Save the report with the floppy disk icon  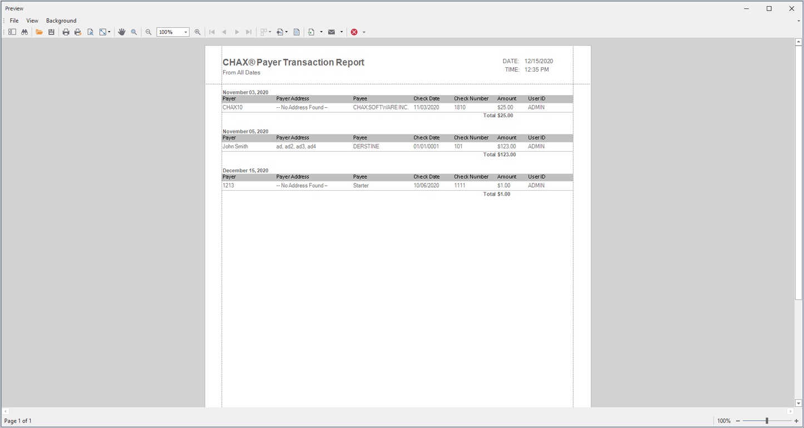[x=51, y=32]
